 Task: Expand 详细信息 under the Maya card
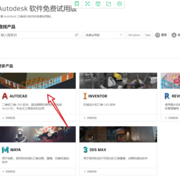tap(9, 172)
